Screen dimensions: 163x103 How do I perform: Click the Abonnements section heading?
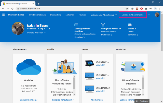(x=20, y=49)
